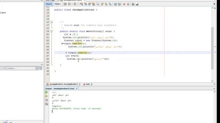This screenshot has width=220, height=123.
Task: Click the Shift Line Right icon
Action: point(119,4)
